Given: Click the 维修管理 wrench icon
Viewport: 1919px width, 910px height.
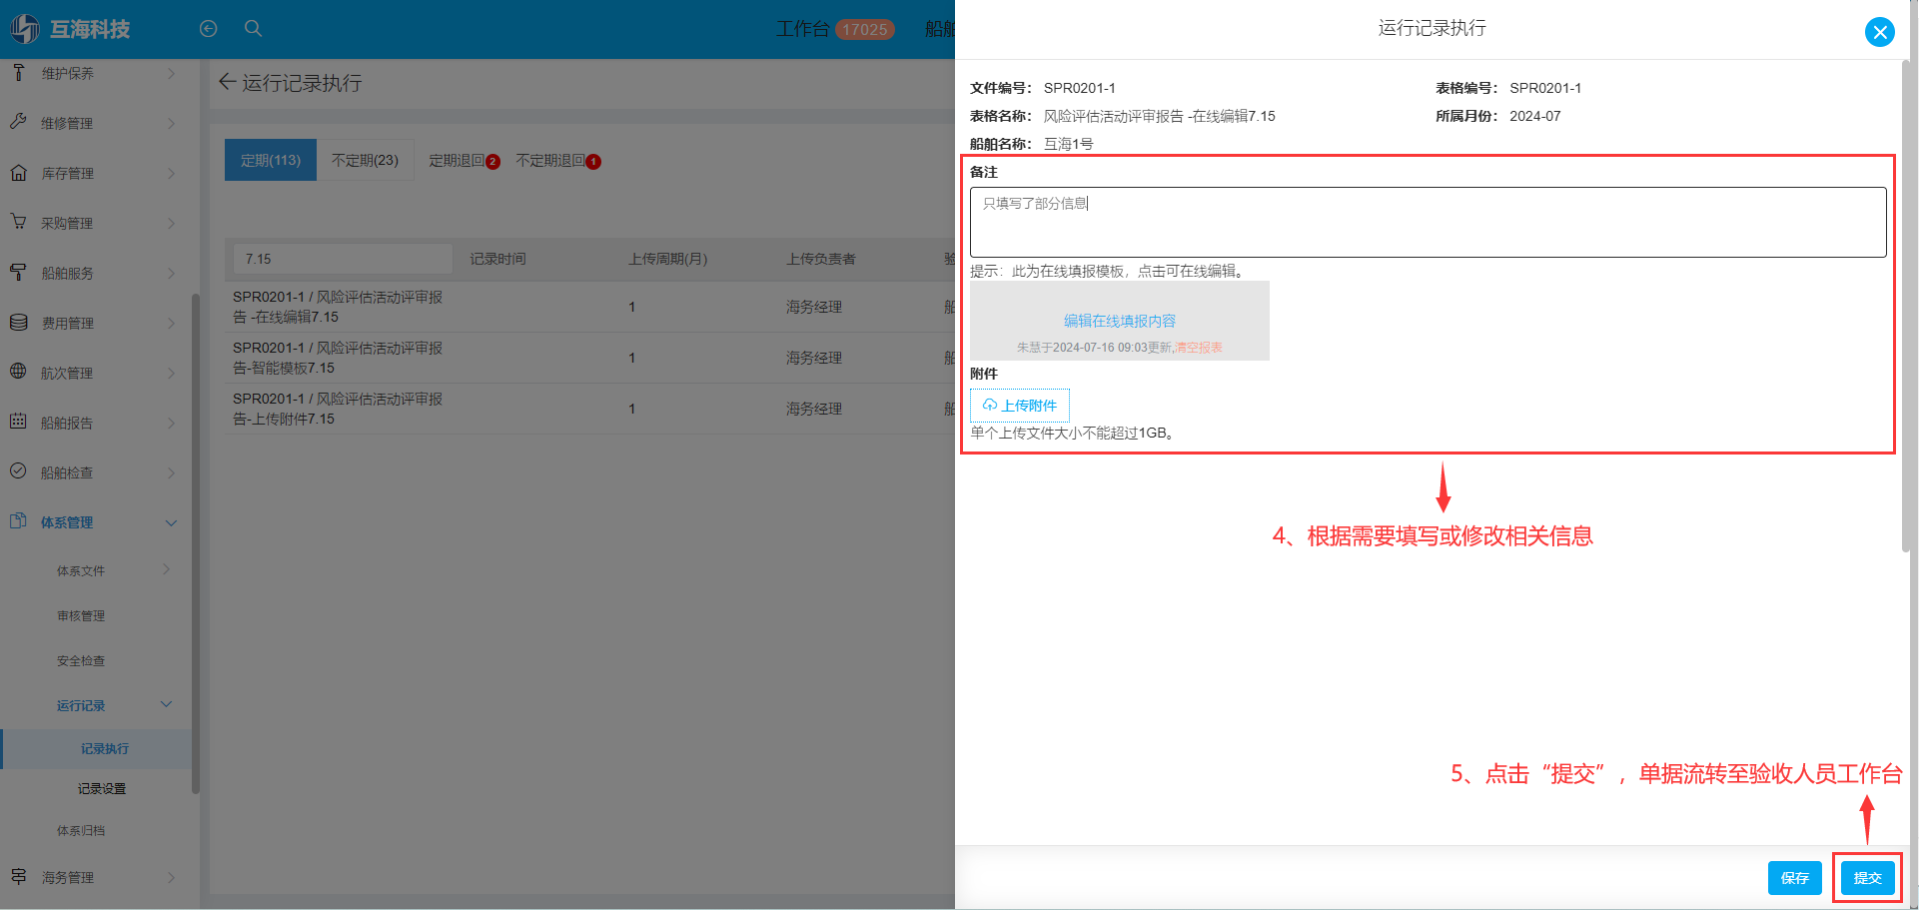Looking at the screenshot, I should [x=18, y=122].
